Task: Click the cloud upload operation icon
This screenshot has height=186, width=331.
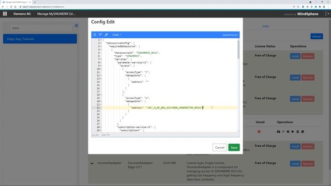Action: tap(278, 132)
